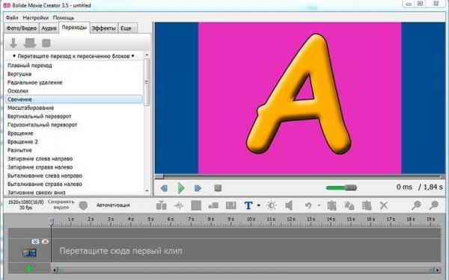The height and width of the screenshot is (280, 449).
Task: Open the dropdown arrow beside Text tool
Action: [259, 205]
